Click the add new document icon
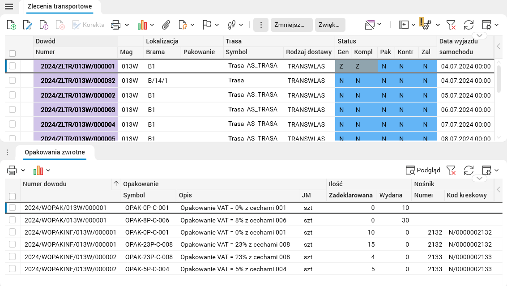This screenshot has height=286, width=507. [x=12, y=25]
